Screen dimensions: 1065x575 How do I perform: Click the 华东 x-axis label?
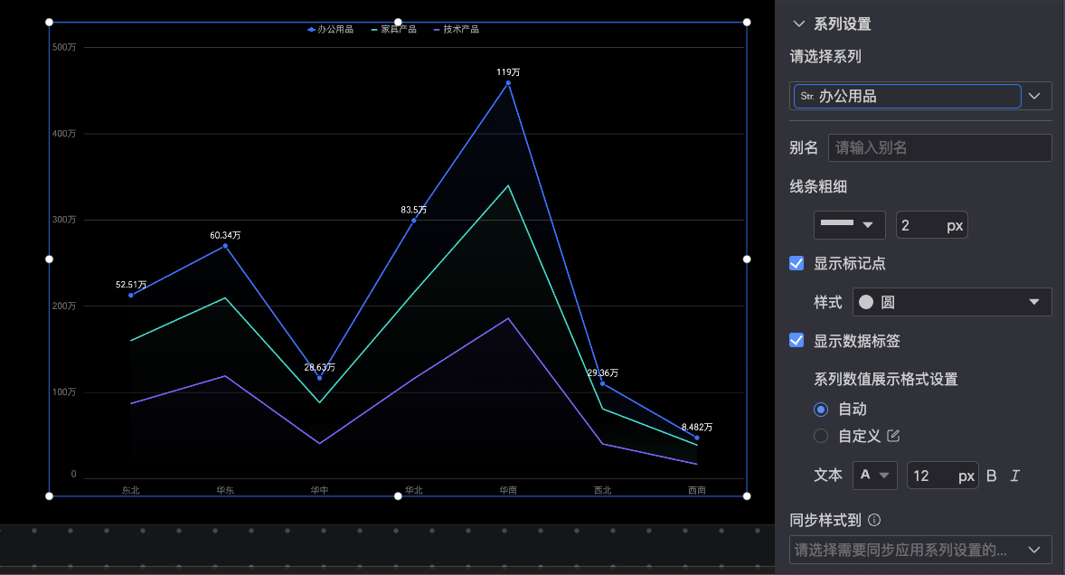coord(225,490)
